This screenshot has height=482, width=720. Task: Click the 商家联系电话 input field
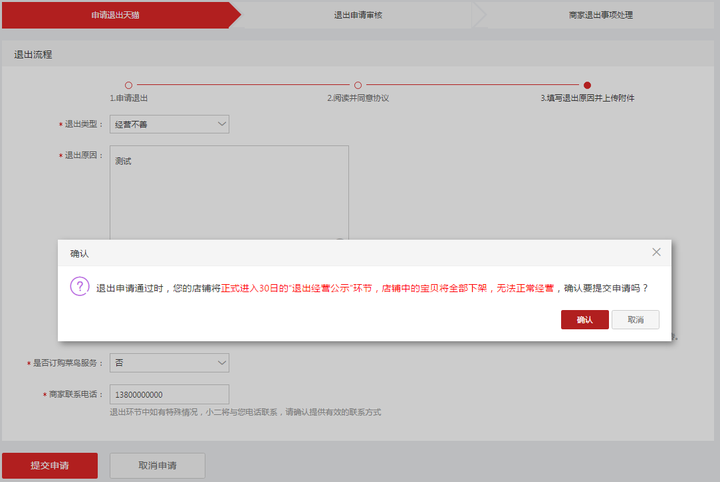pyautogui.click(x=170, y=394)
